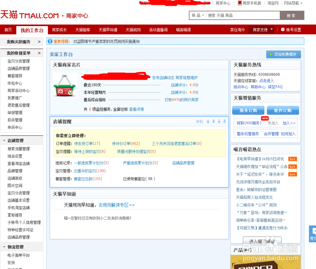This screenshot has height=269, width=316.
Task: Open 出售中的宝贝(199) link
Action: pos(90,171)
